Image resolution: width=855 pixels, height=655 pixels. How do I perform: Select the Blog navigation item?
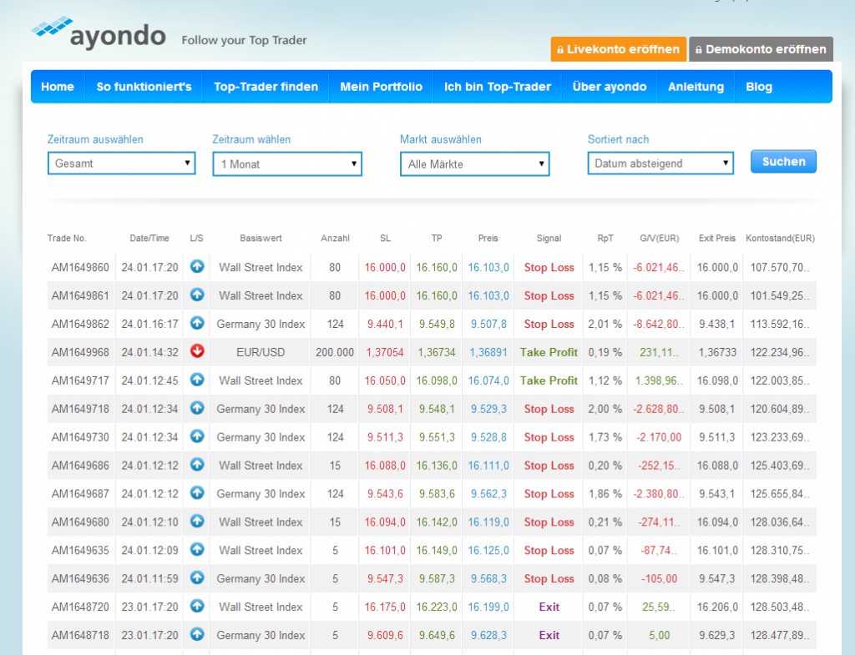click(759, 87)
